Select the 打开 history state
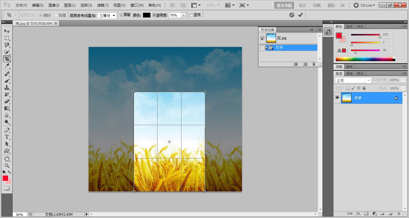409x218 pixels. tap(288, 48)
